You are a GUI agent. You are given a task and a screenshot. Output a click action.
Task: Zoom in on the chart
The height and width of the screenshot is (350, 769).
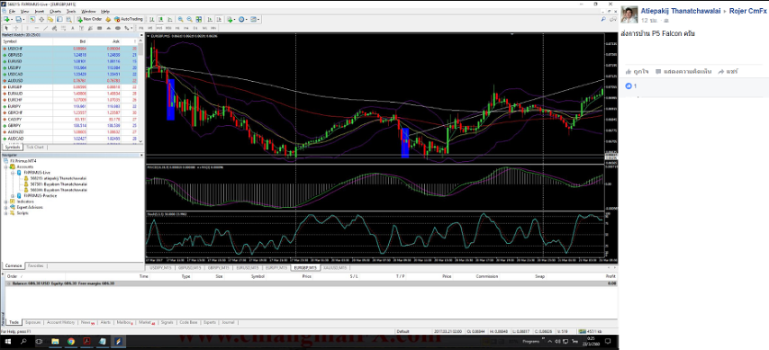[180, 19]
